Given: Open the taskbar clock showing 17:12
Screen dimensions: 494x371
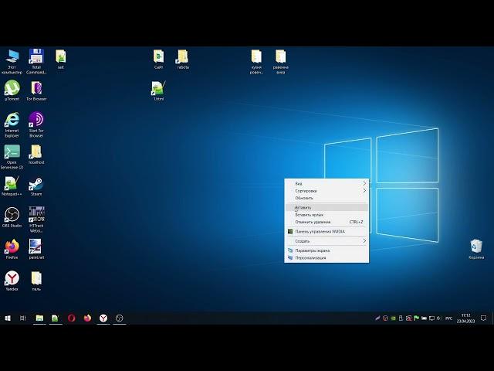Looking at the screenshot, I should (465, 318).
